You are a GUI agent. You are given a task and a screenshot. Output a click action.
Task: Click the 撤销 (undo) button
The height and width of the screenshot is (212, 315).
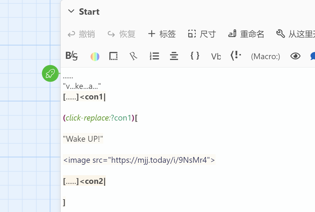[x=81, y=34]
